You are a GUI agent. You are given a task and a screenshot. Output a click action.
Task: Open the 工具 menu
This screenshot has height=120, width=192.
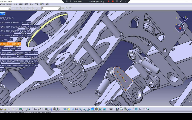point(37,4)
